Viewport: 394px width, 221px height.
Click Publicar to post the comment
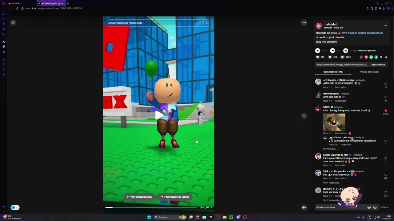[384, 207]
